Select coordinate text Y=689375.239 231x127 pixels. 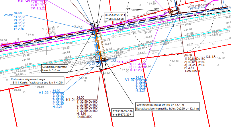pyautogui.click(x=122, y=114)
